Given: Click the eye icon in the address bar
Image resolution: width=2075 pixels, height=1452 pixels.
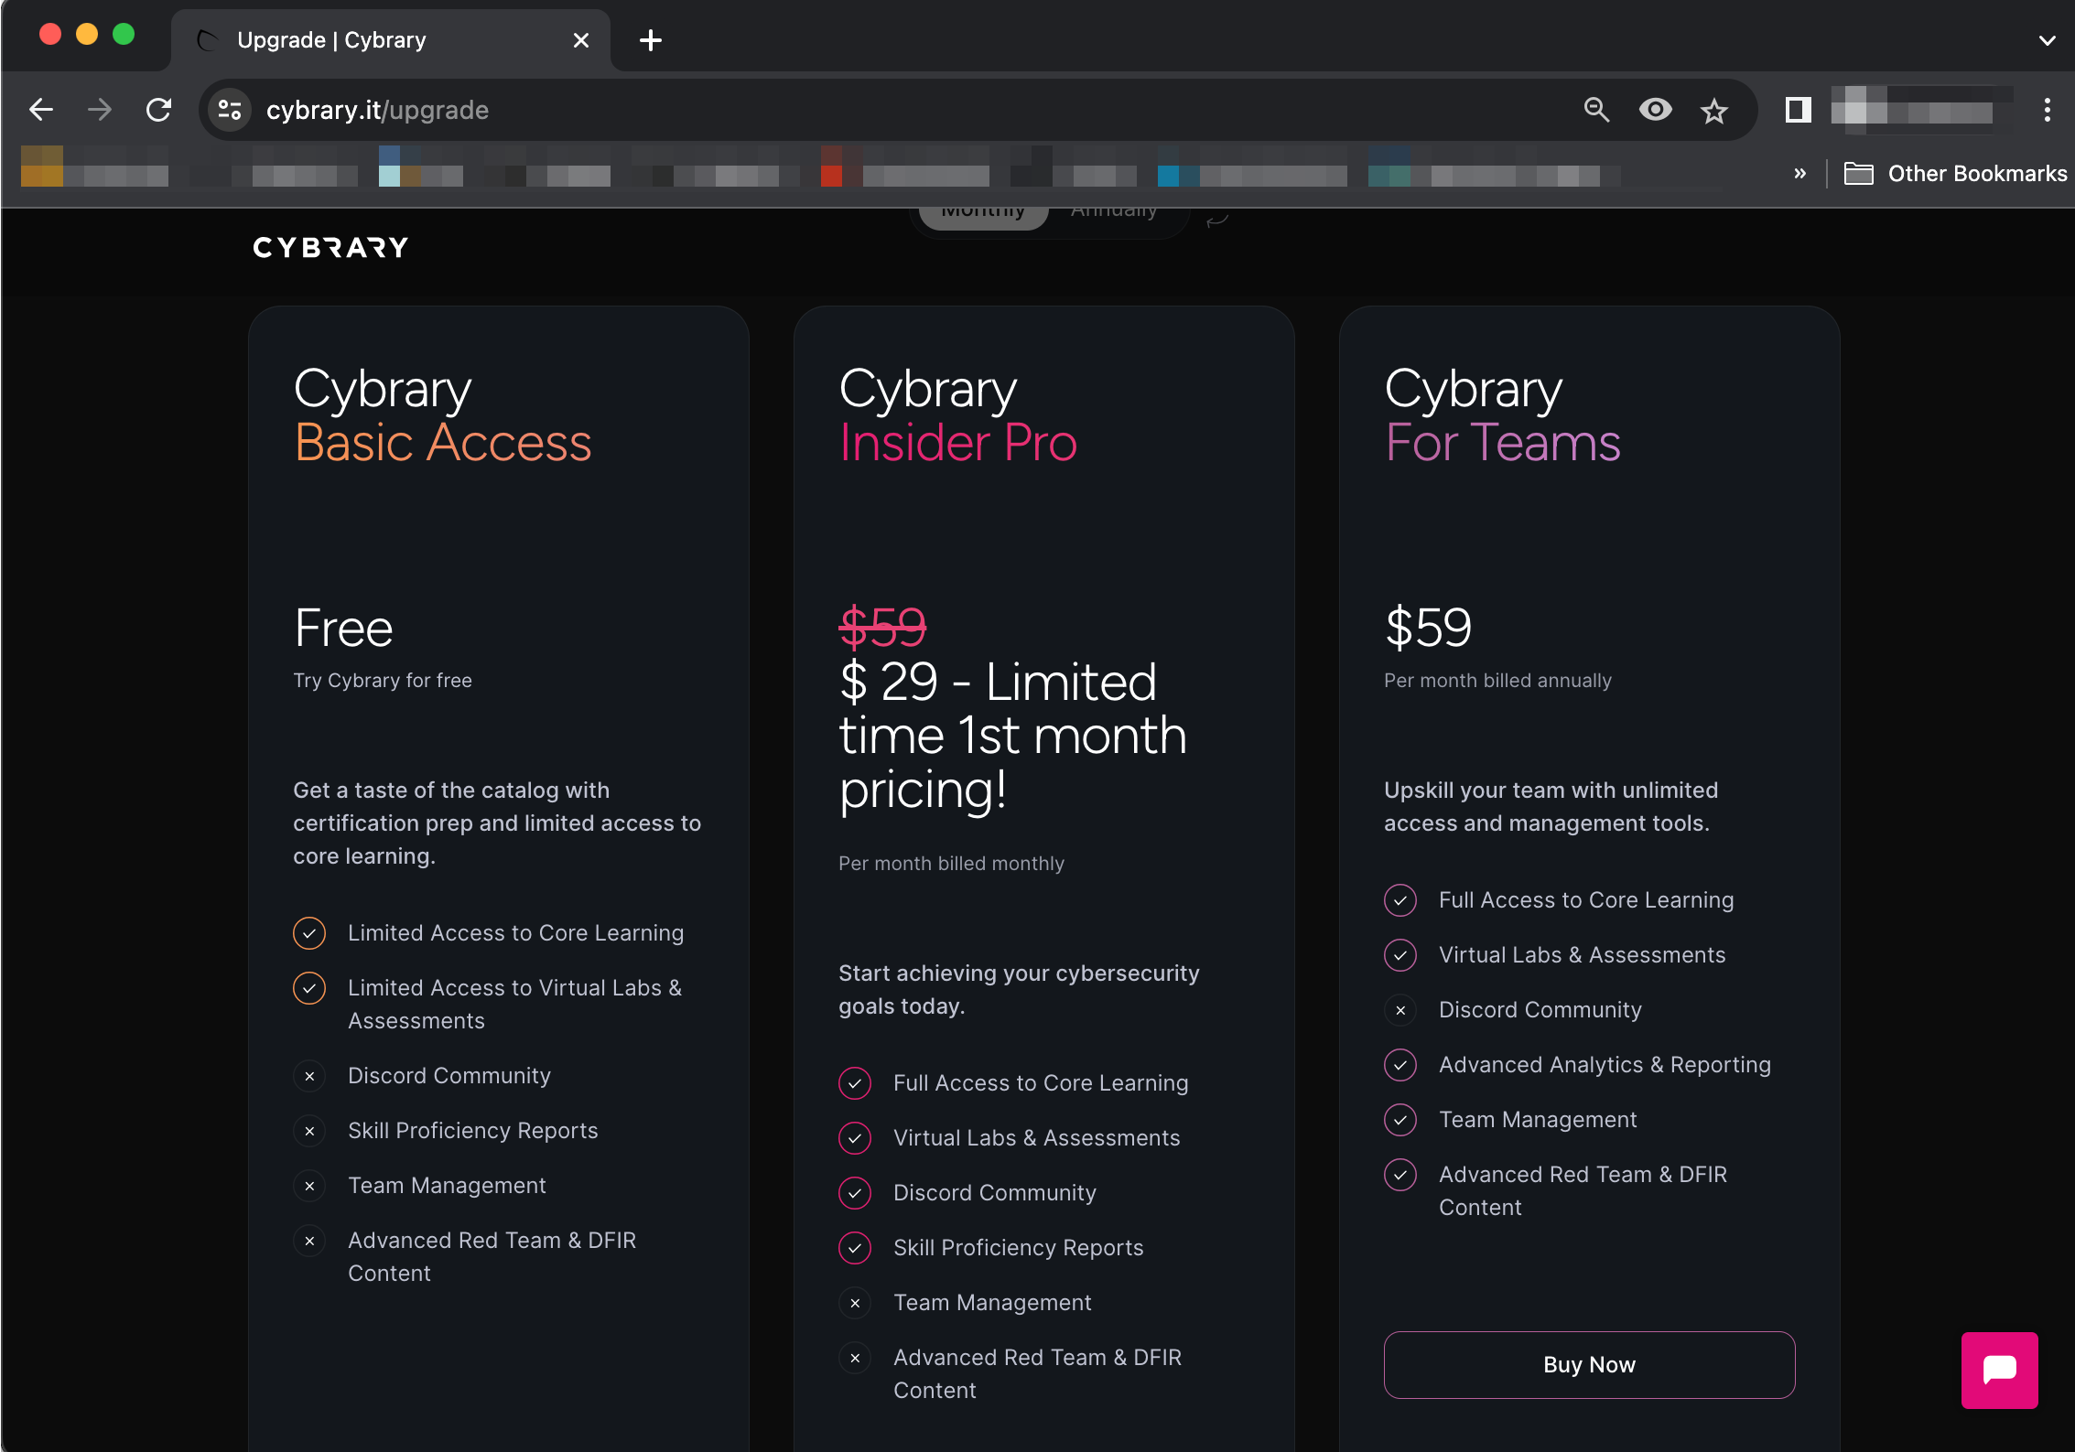Looking at the screenshot, I should pyautogui.click(x=1655, y=110).
